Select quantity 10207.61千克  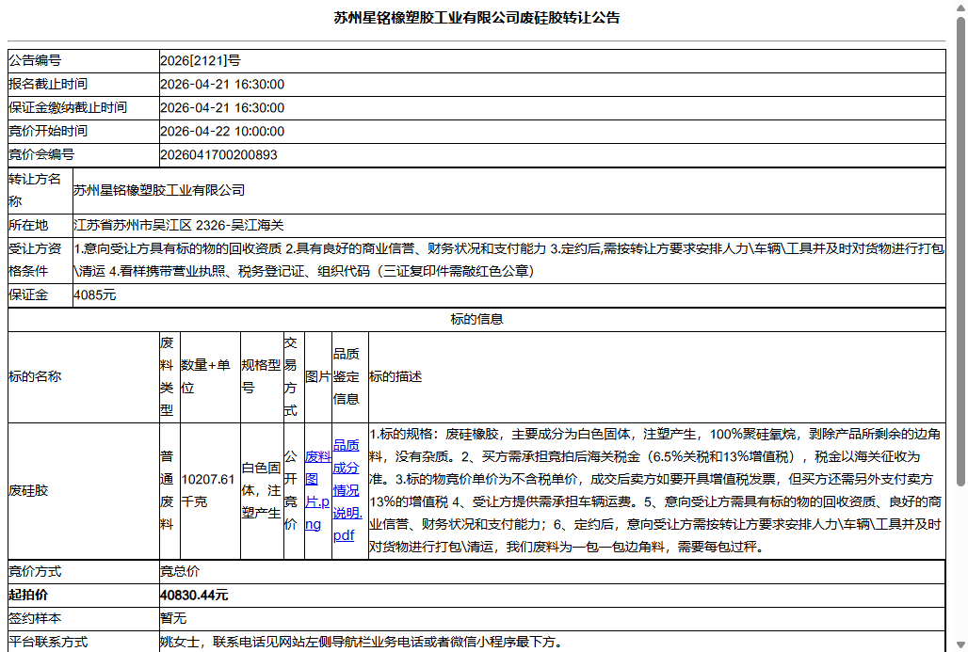click(208, 490)
